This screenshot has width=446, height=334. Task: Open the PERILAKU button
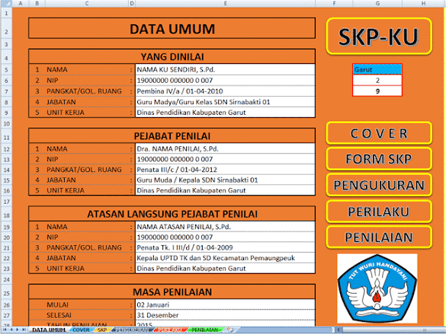(379, 212)
